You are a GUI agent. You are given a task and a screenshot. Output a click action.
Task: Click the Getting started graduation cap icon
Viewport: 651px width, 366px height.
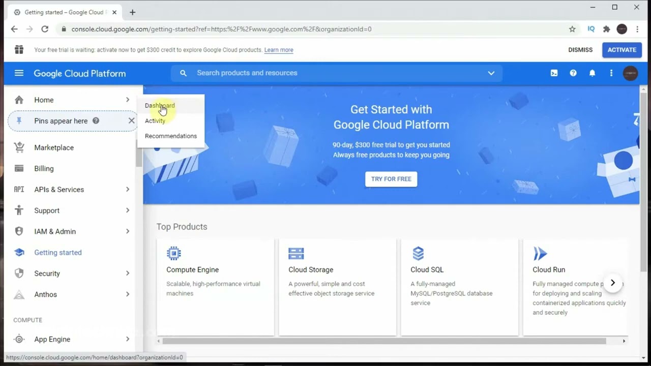coord(19,252)
